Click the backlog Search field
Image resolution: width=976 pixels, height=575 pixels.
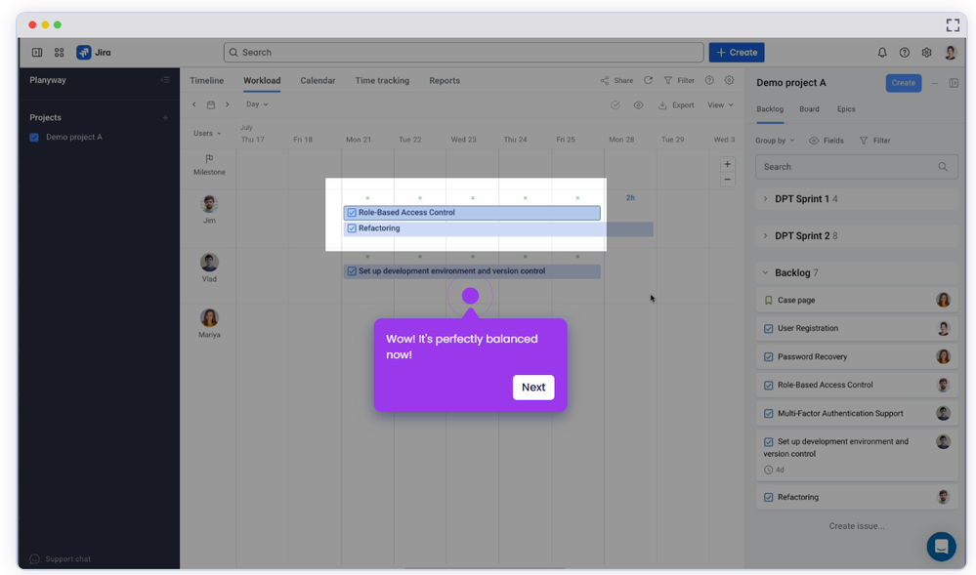(857, 167)
